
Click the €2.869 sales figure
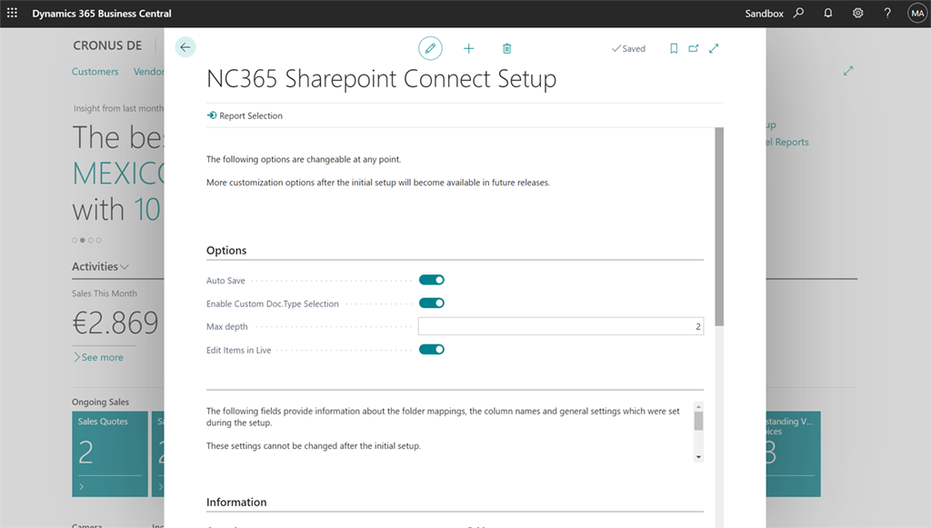pos(115,323)
